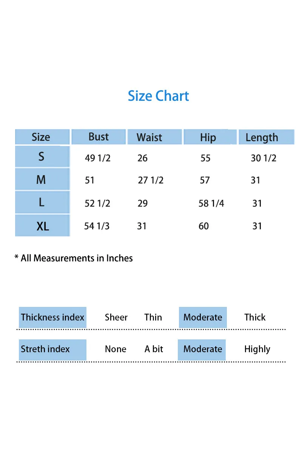Select the A bit stretch option
The width and height of the screenshot is (302, 453).
coord(154,349)
